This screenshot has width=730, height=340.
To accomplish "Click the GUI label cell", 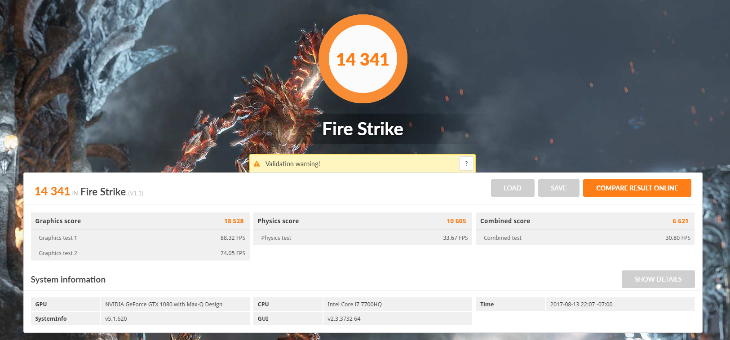I will pyautogui.click(x=288, y=318).
